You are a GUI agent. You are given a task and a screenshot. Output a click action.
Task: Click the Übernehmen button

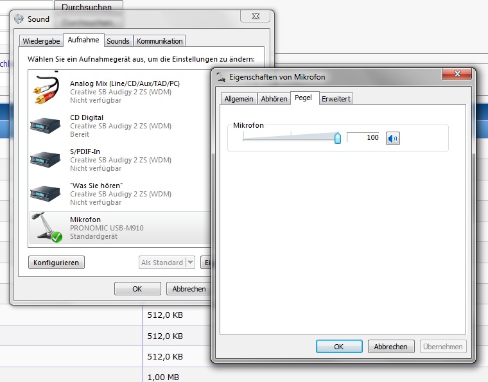443,347
